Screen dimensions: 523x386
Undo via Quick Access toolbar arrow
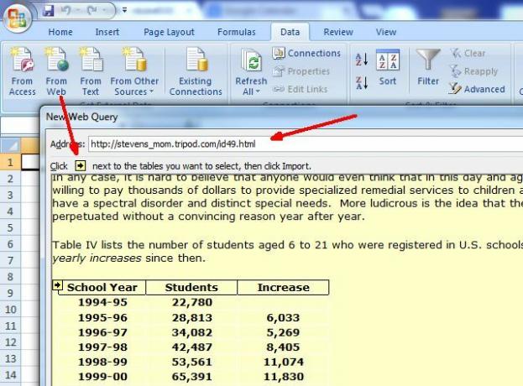click(66, 10)
